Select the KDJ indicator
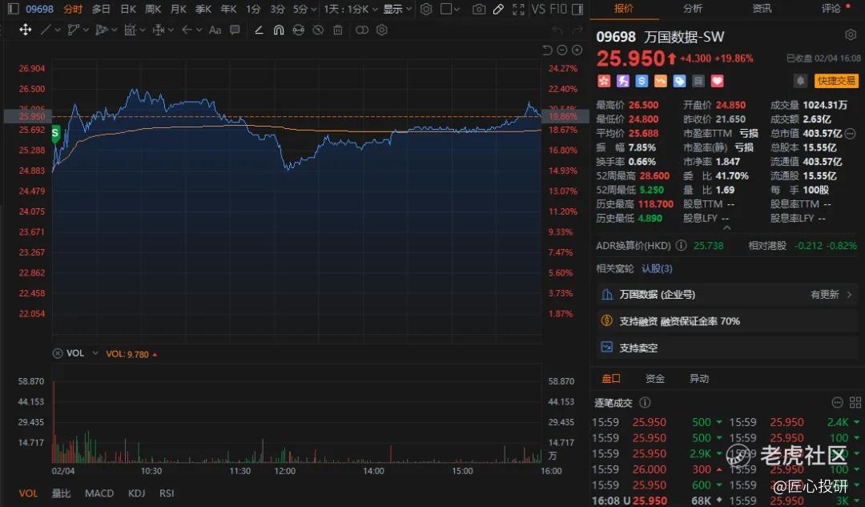Image resolution: width=865 pixels, height=507 pixels. (136, 493)
